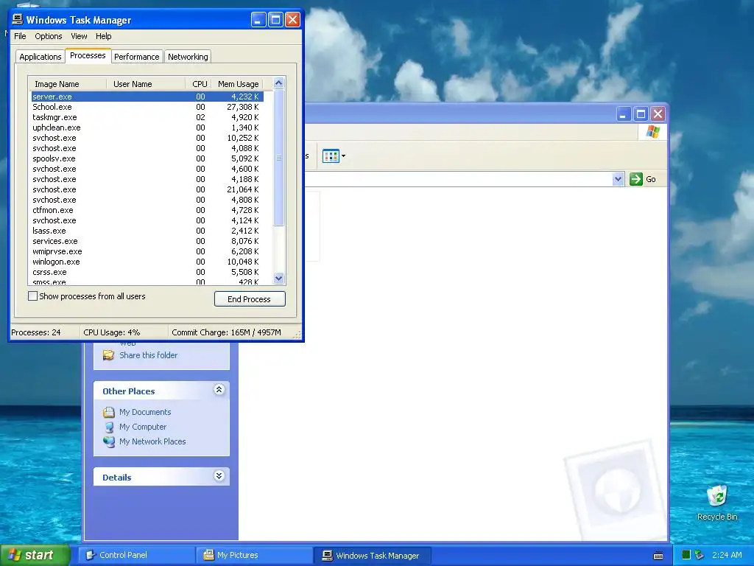Click the My Documents folder icon
The height and width of the screenshot is (566, 754).
(109, 412)
